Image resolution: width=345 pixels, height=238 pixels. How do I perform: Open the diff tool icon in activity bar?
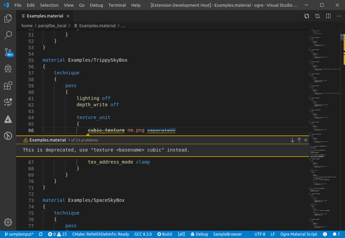click(x=8, y=102)
